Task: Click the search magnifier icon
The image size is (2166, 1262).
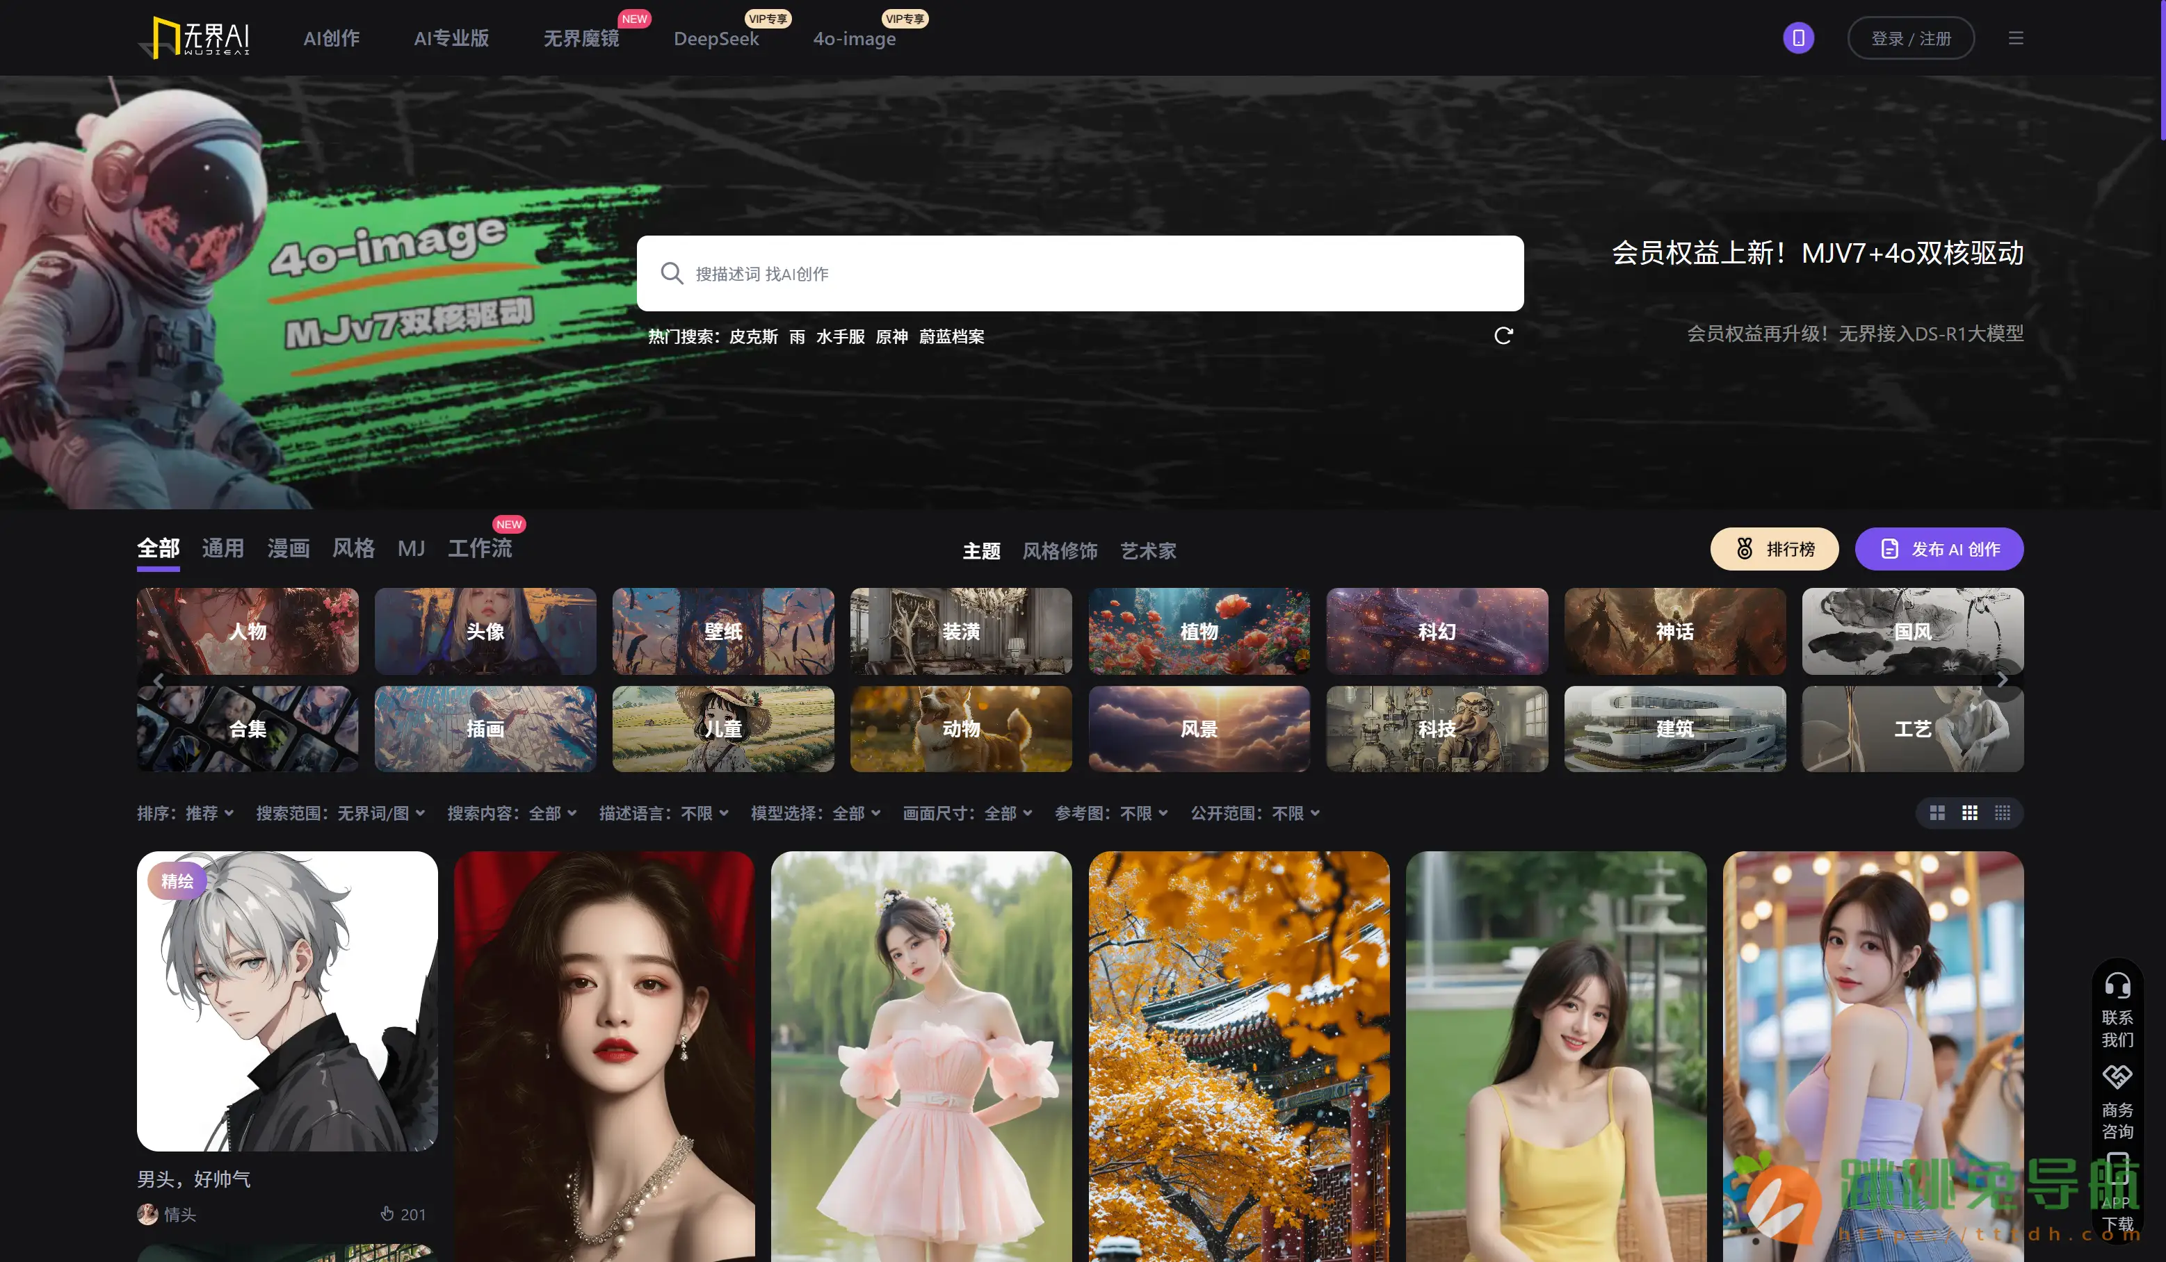Action: click(x=671, y=273)
